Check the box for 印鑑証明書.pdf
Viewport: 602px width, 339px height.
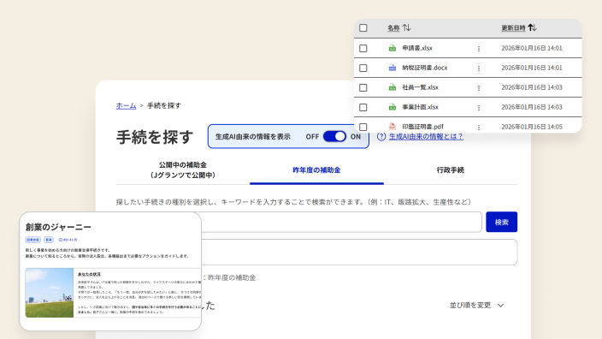pos(363,127)
